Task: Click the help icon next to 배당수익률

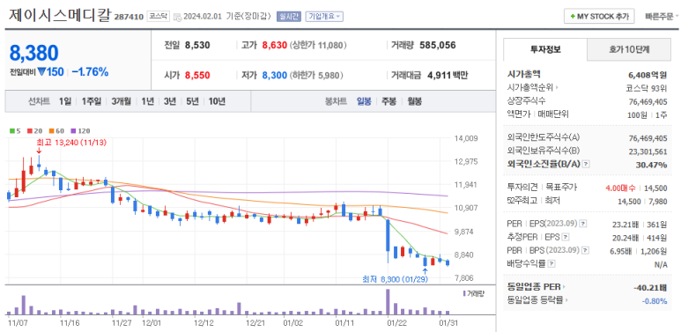Action: 551,263
